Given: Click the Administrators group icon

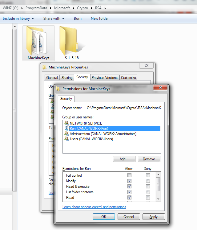Looking at the screenshot, I should pos(67,133).
